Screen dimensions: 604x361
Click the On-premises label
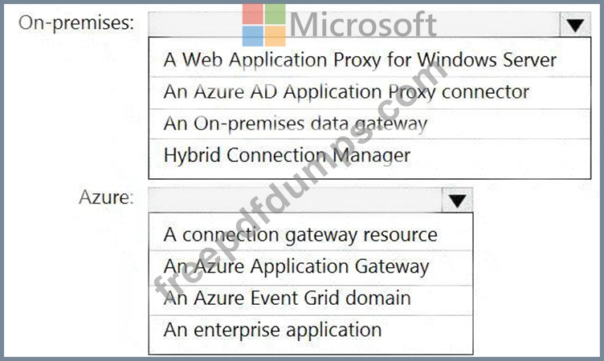point(76,23)
